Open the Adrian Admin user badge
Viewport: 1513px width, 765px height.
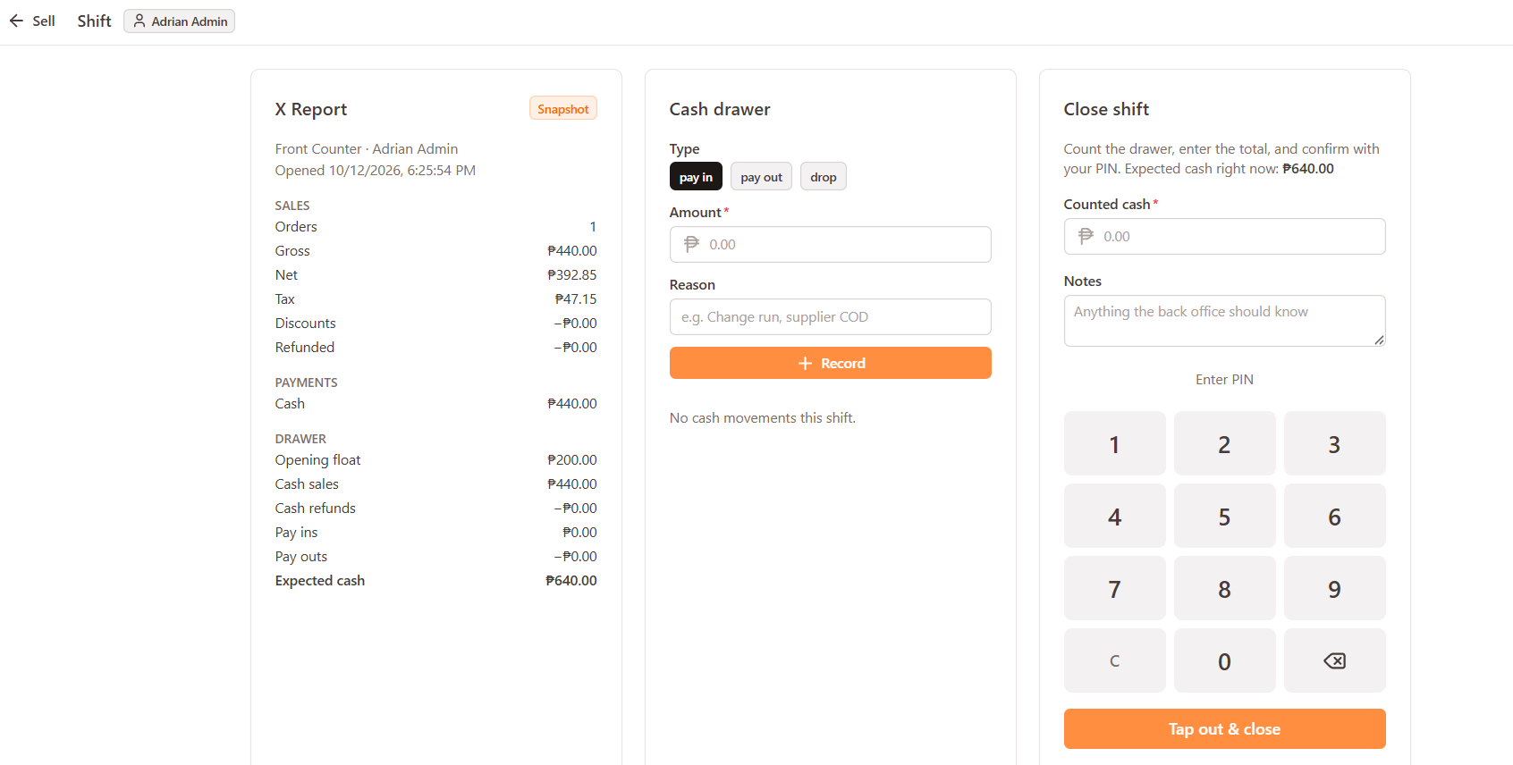click(179, 21)
